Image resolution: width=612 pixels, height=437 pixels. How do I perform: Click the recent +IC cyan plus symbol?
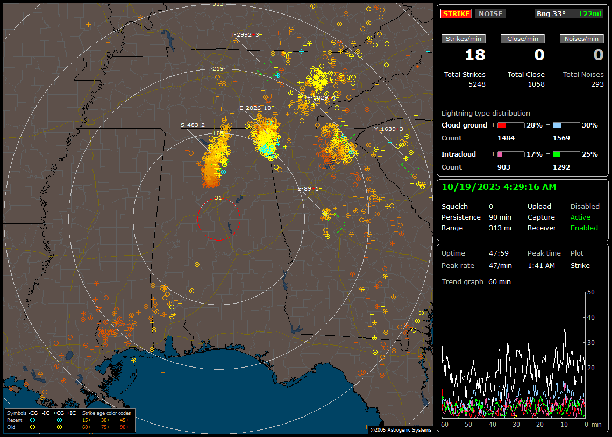click(73, 420)
